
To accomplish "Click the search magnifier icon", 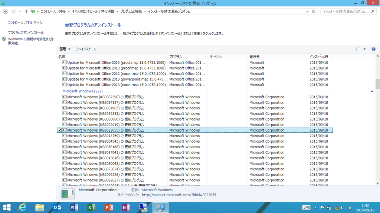I will 373,11.
